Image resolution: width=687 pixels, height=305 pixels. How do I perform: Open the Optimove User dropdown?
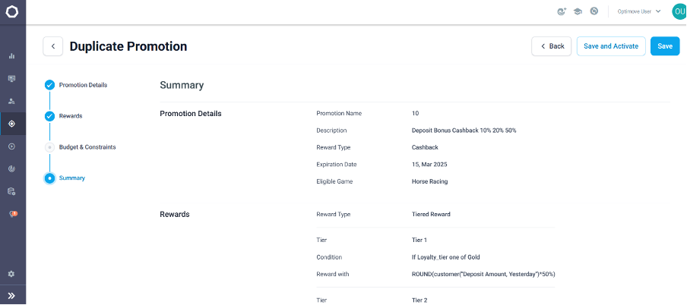(639, 12)
